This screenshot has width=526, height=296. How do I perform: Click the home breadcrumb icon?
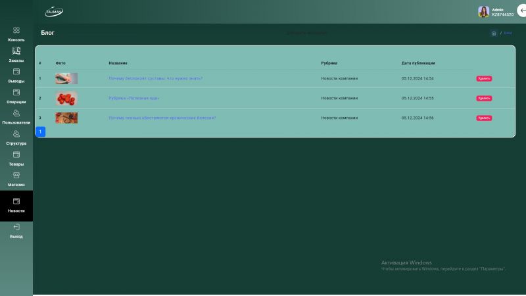pyautogui.click(x=494, y=33)
